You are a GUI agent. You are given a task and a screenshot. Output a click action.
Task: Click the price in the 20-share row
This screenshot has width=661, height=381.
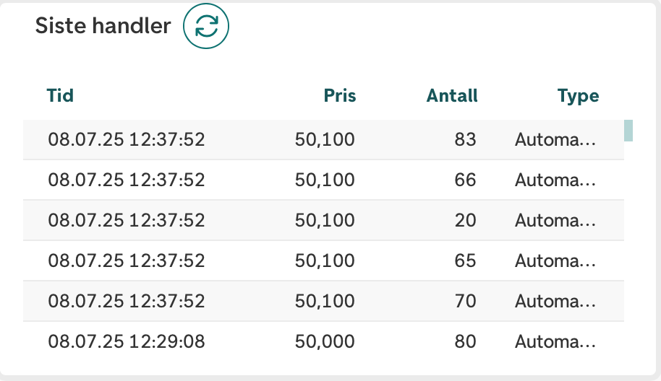coord(325,220)
